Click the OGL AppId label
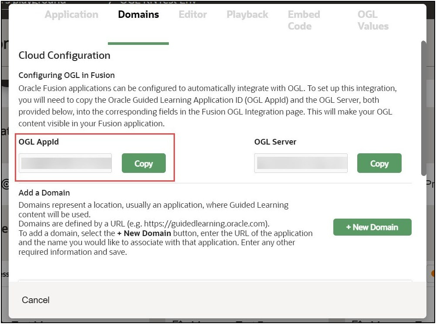This screenshot has width=436, height=324. click(39, 142)
